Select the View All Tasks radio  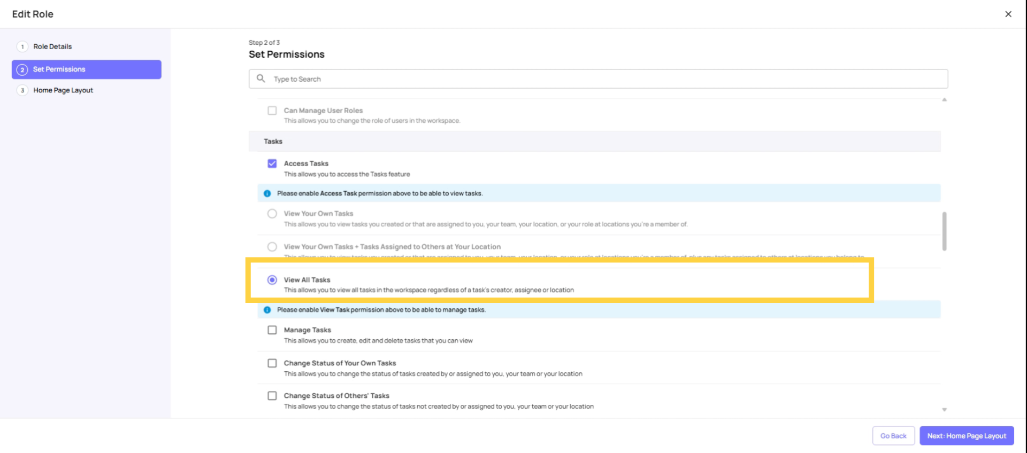click(272, 280)
